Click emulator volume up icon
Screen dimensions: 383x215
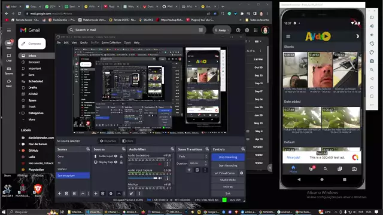(x=372, y=26)
